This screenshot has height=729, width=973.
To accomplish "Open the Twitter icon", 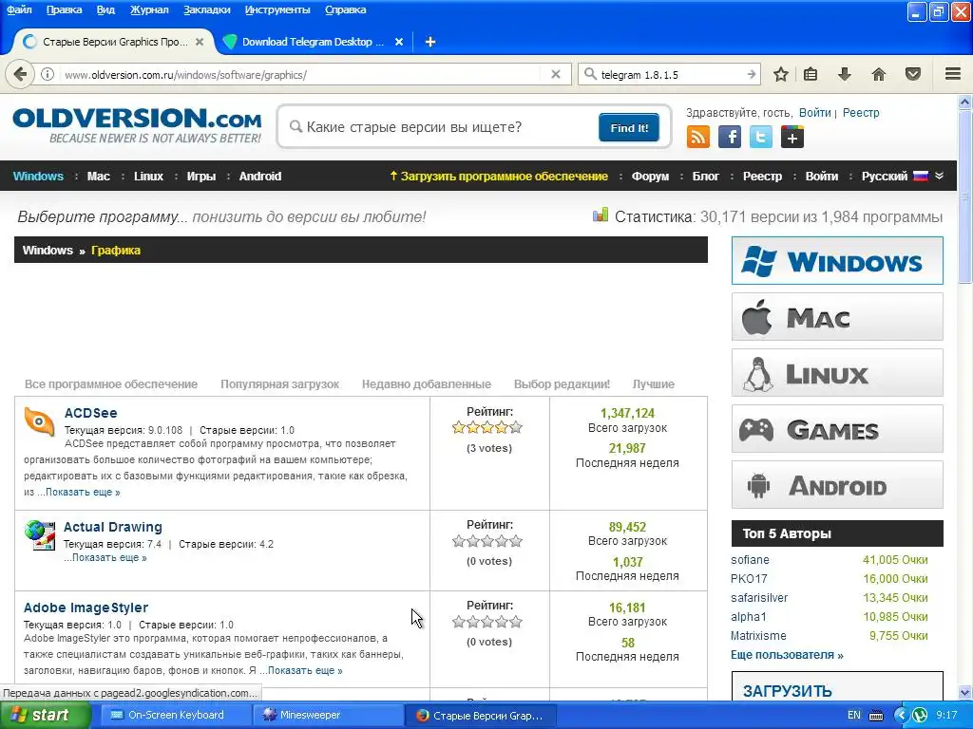I will pyautogui.click(x=761, y=137).
